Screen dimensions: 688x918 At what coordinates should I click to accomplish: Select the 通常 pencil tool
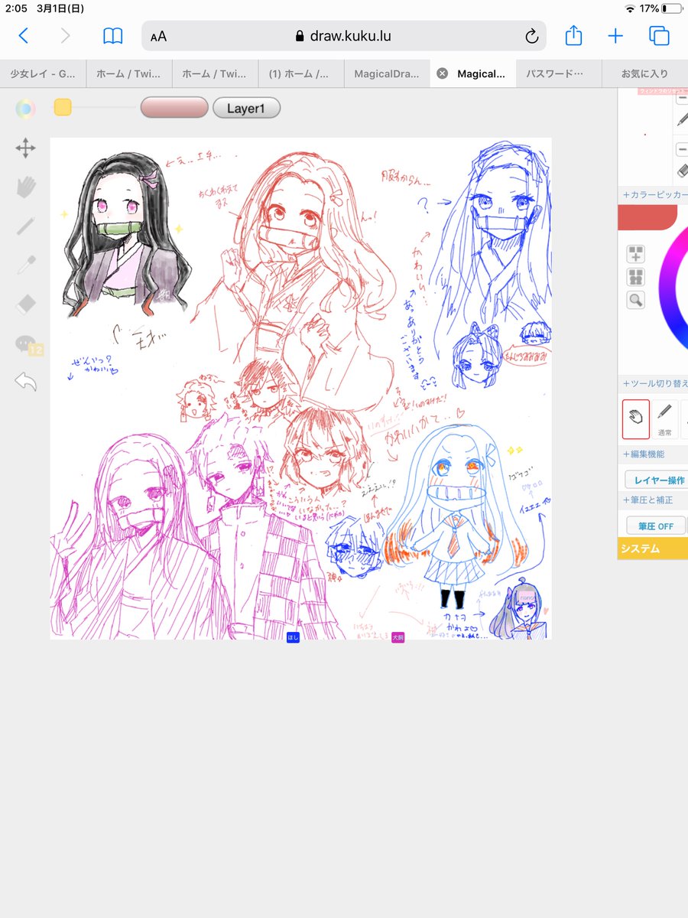point(665,419)
